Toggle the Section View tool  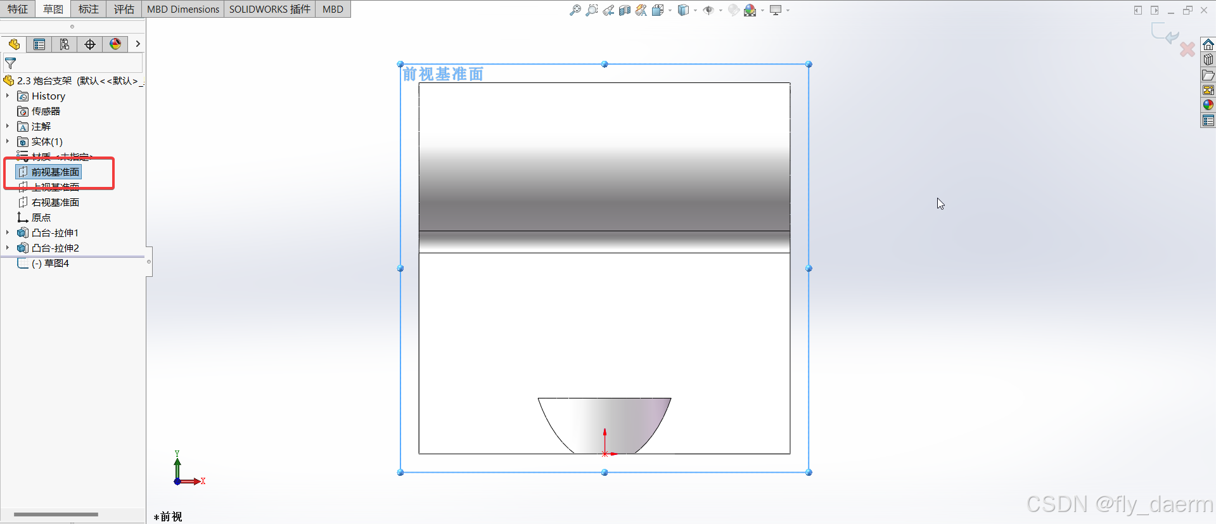click(x=625, y=10)
